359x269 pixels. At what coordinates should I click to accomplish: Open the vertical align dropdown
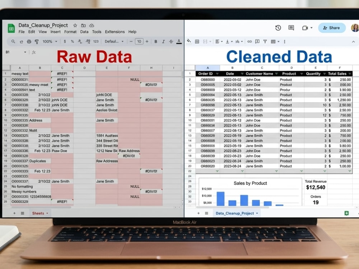[229, 41]
